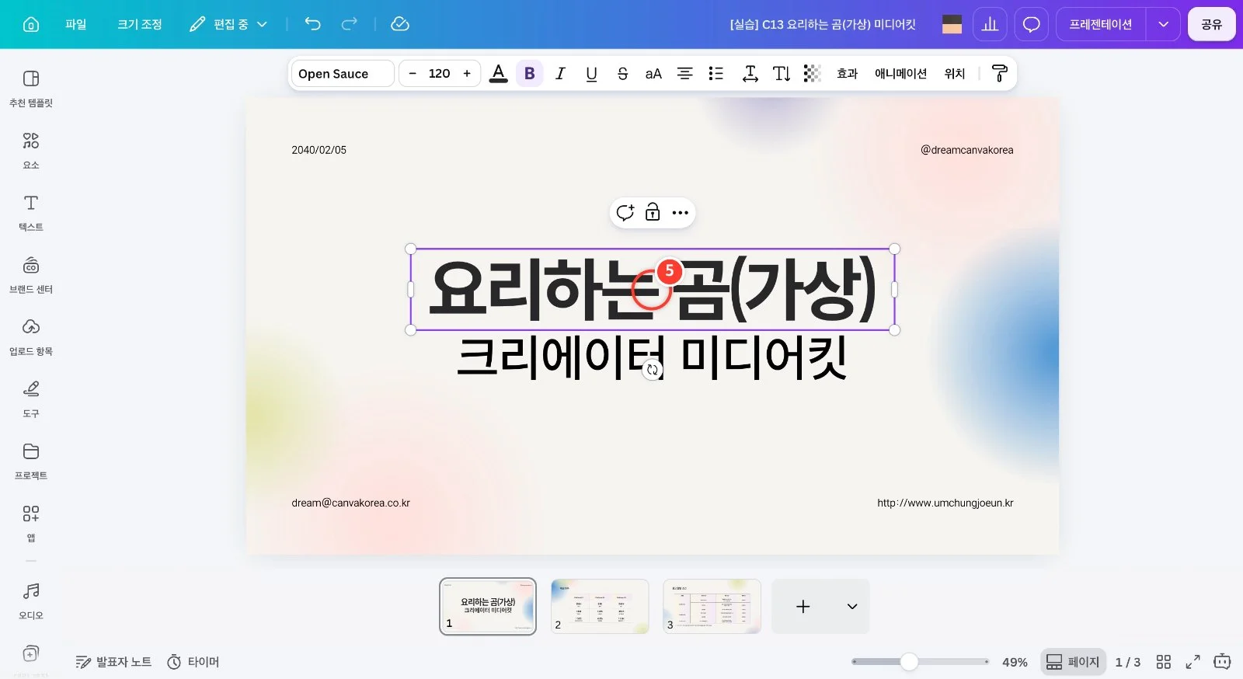Toggle the 페이지 thumbnails view
1243x679 pixels.
coord(1073,662)
